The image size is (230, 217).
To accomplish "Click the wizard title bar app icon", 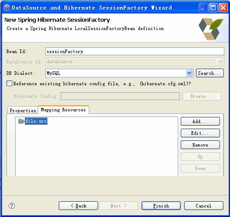I will 7,7.
